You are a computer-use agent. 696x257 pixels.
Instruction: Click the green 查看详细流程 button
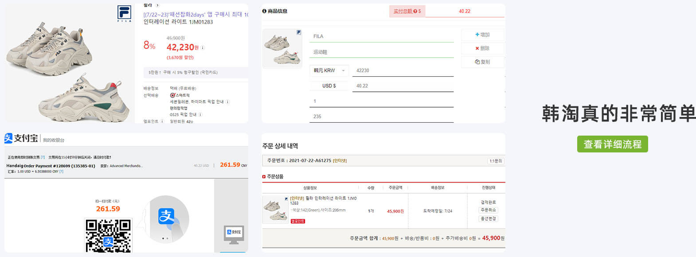point(612,144)
